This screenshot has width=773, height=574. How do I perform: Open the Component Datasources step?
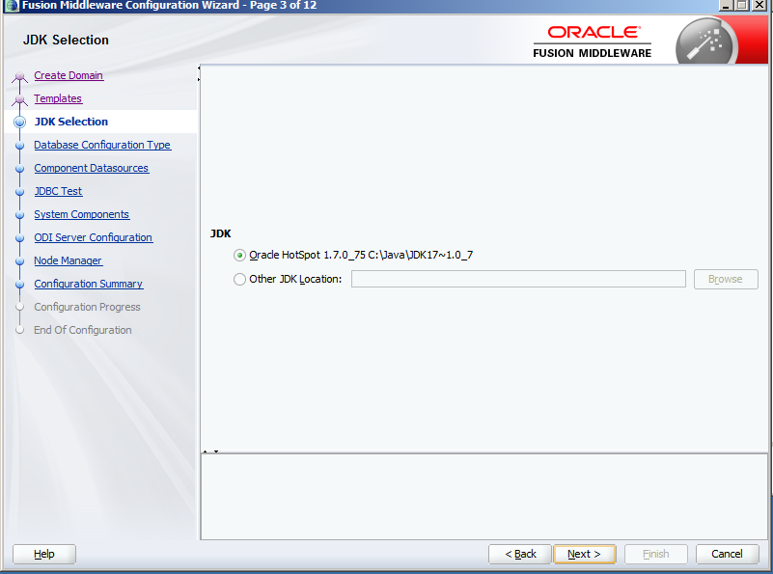click(x=91, y=168)
